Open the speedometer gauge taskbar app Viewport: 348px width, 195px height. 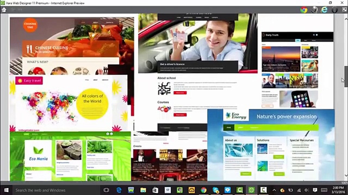pyautogui.click(x=192, y=190)
